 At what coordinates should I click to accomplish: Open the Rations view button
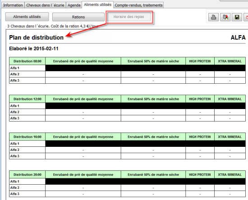[78, 17]
